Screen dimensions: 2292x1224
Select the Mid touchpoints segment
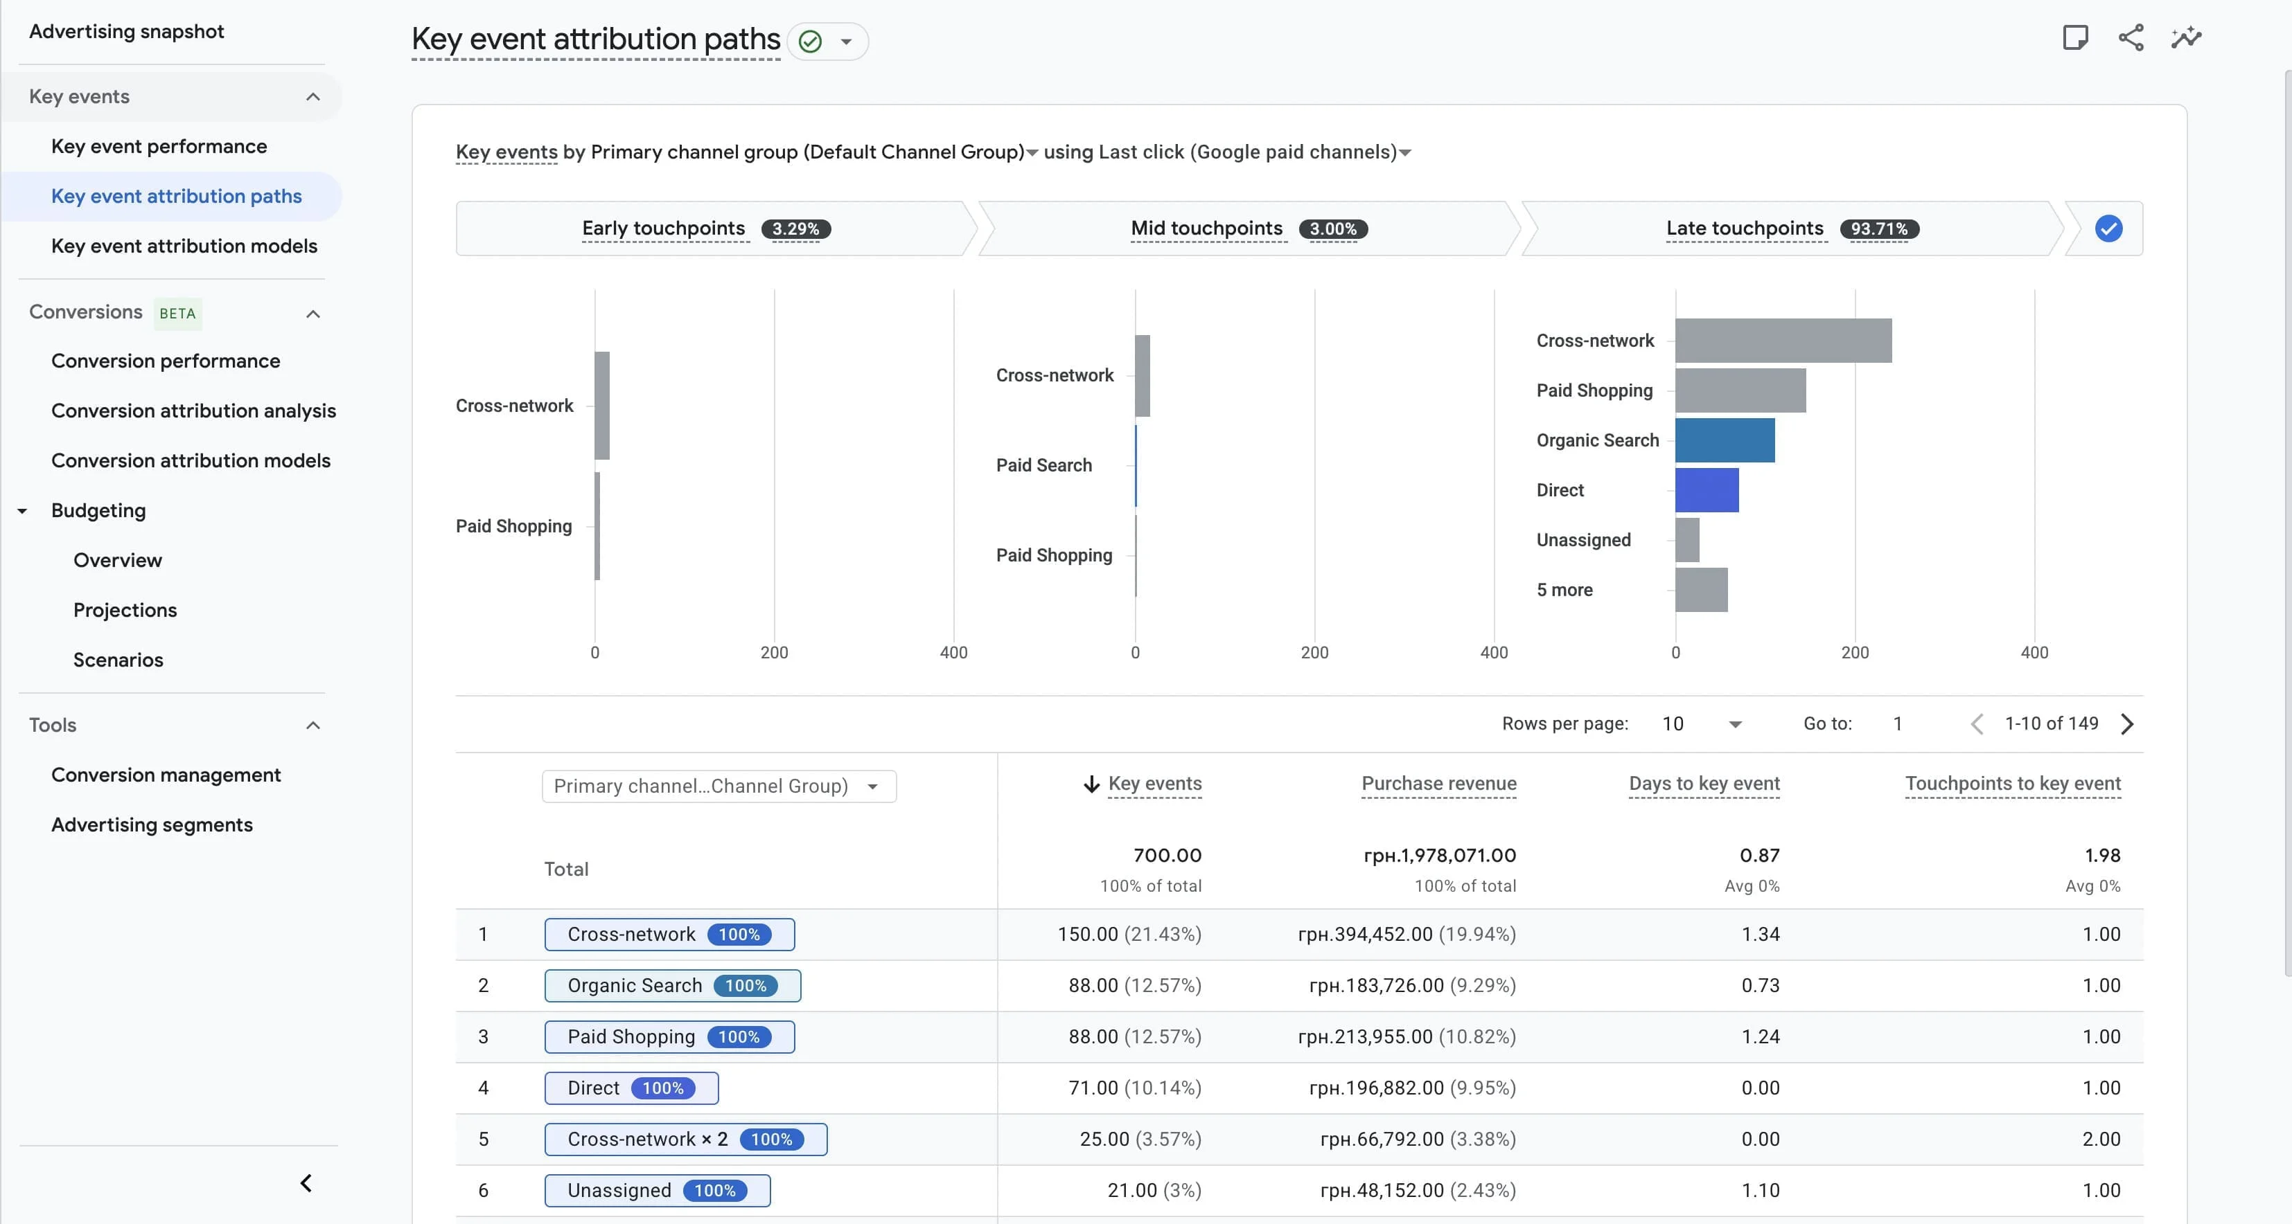pyautogui.click(x=1249, y=228)
